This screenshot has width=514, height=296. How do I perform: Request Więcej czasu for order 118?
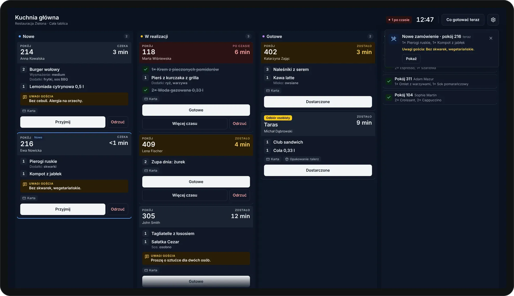coord(185,124)
